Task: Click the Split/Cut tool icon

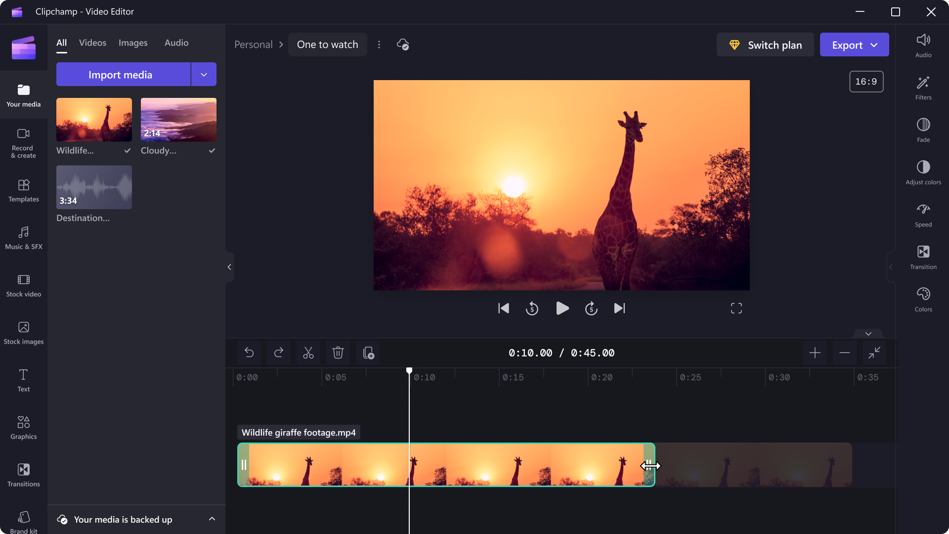Action: tap(308, 353)
